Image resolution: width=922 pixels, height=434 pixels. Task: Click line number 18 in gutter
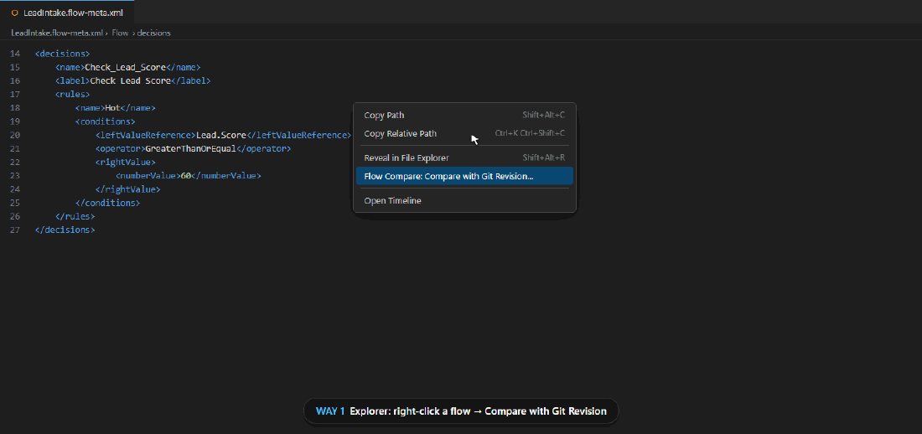(15, 108)
